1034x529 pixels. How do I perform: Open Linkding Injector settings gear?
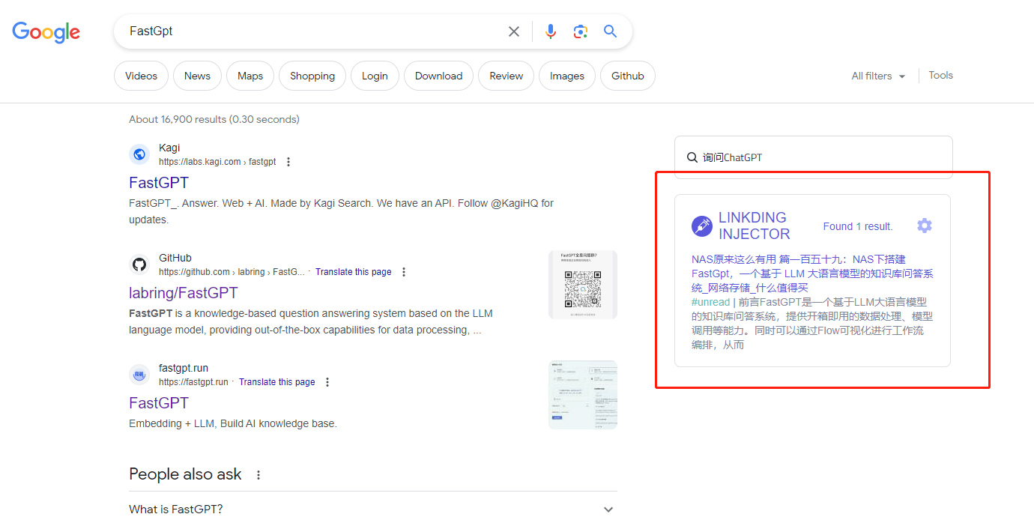pos(925,226)
